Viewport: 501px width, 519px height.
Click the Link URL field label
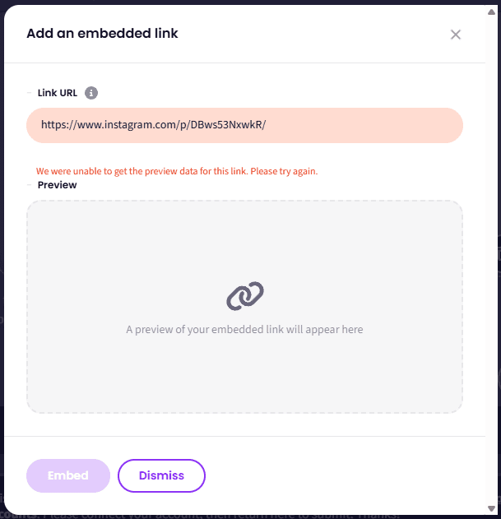point(58,93)
